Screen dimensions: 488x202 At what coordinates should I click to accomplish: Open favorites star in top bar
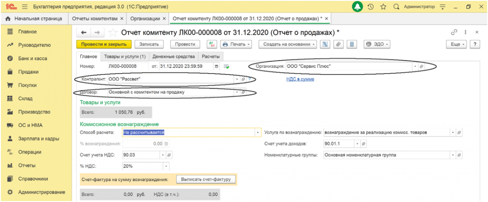tap(383, 7)
